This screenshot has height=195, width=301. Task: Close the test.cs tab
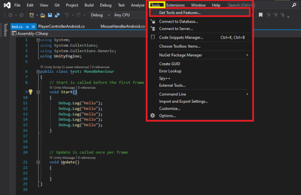[33, 27]
